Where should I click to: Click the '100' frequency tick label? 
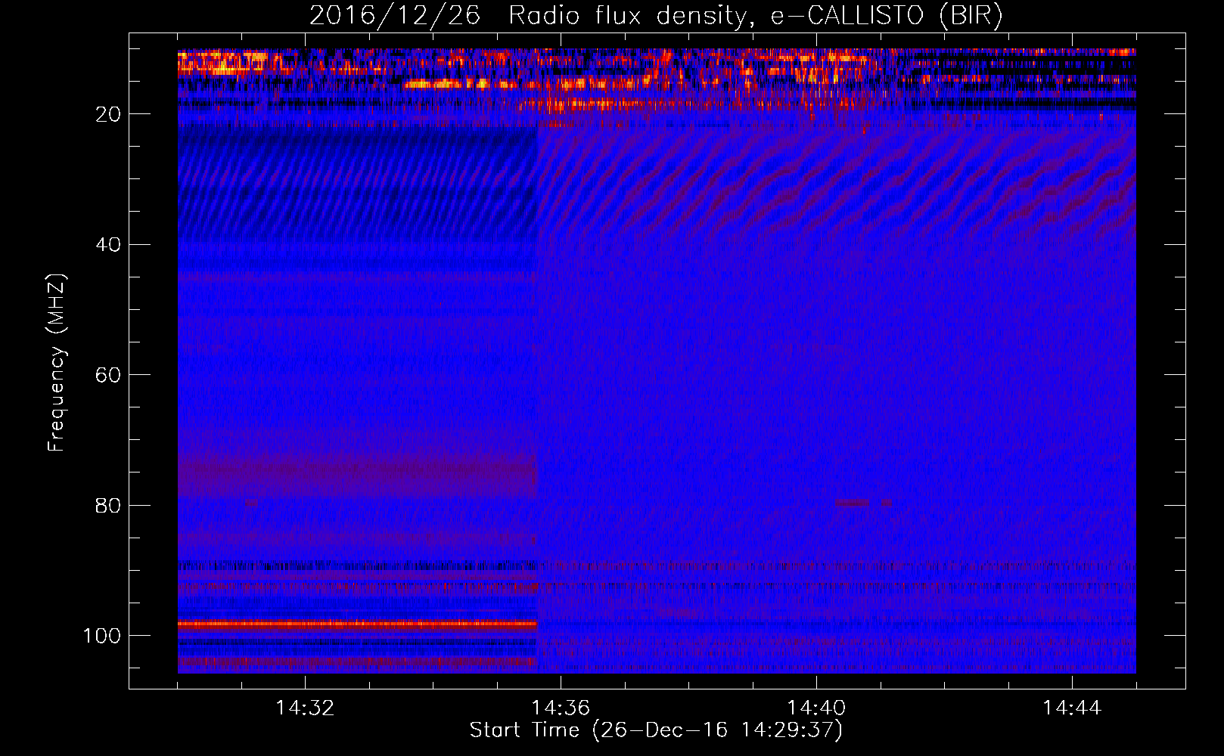point(102,636)
